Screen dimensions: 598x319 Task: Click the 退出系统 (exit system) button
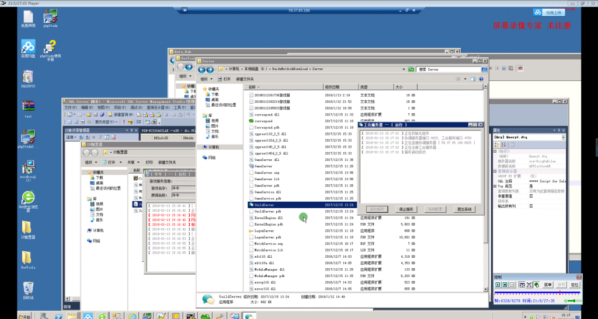pos(465,209)
